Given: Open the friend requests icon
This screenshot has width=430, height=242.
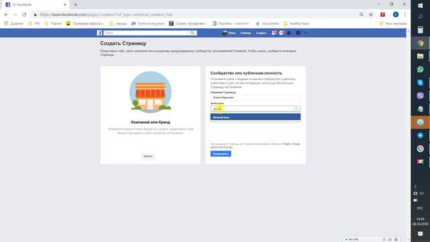Looking at the screenshot, I should [x=273, y=33].
